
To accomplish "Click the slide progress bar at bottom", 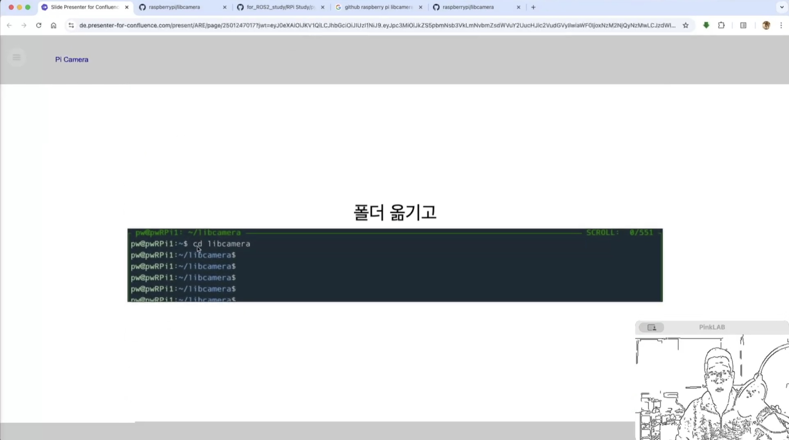I will 317,422.
